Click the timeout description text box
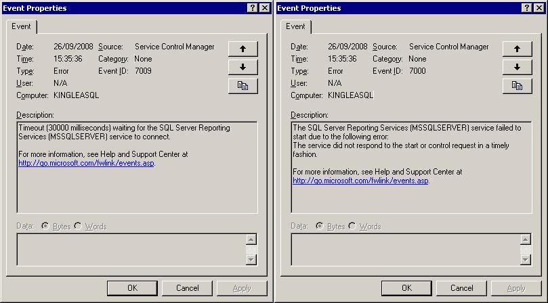Screen dimensions: 548x303 [137, 168]
